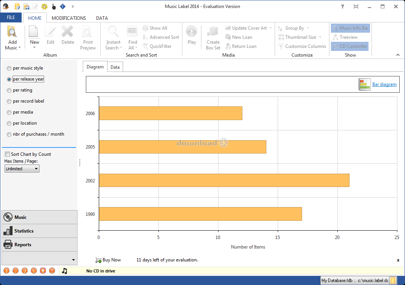
Task: Switch to the chart Data tab
Action: [x=115, y=67]
